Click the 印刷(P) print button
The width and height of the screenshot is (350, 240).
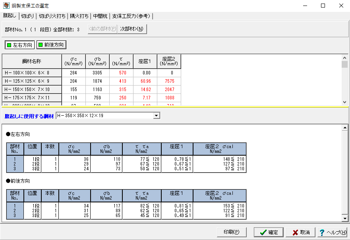click(x=232, y=232)
